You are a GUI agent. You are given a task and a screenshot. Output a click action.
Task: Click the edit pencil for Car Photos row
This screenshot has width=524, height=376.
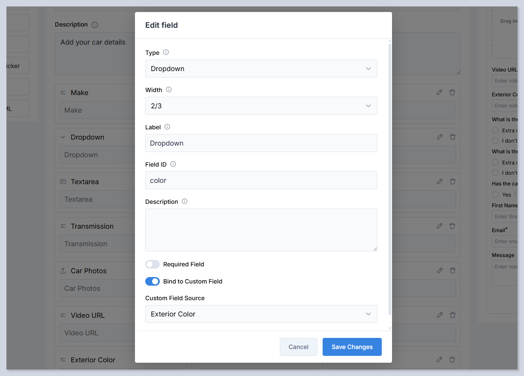coord(439,271)
